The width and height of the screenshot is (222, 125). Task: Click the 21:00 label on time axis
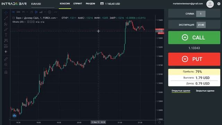coord(120,123)
